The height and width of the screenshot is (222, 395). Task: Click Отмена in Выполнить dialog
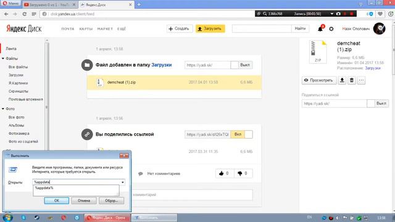[x=84, y=200]
